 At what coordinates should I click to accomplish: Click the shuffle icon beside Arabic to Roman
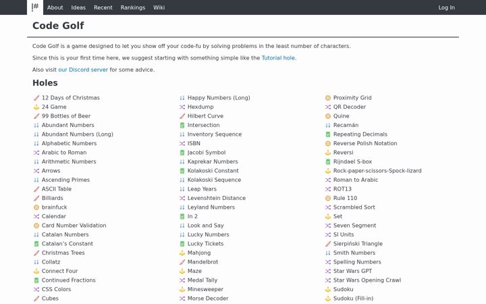(x=36, y=153)
